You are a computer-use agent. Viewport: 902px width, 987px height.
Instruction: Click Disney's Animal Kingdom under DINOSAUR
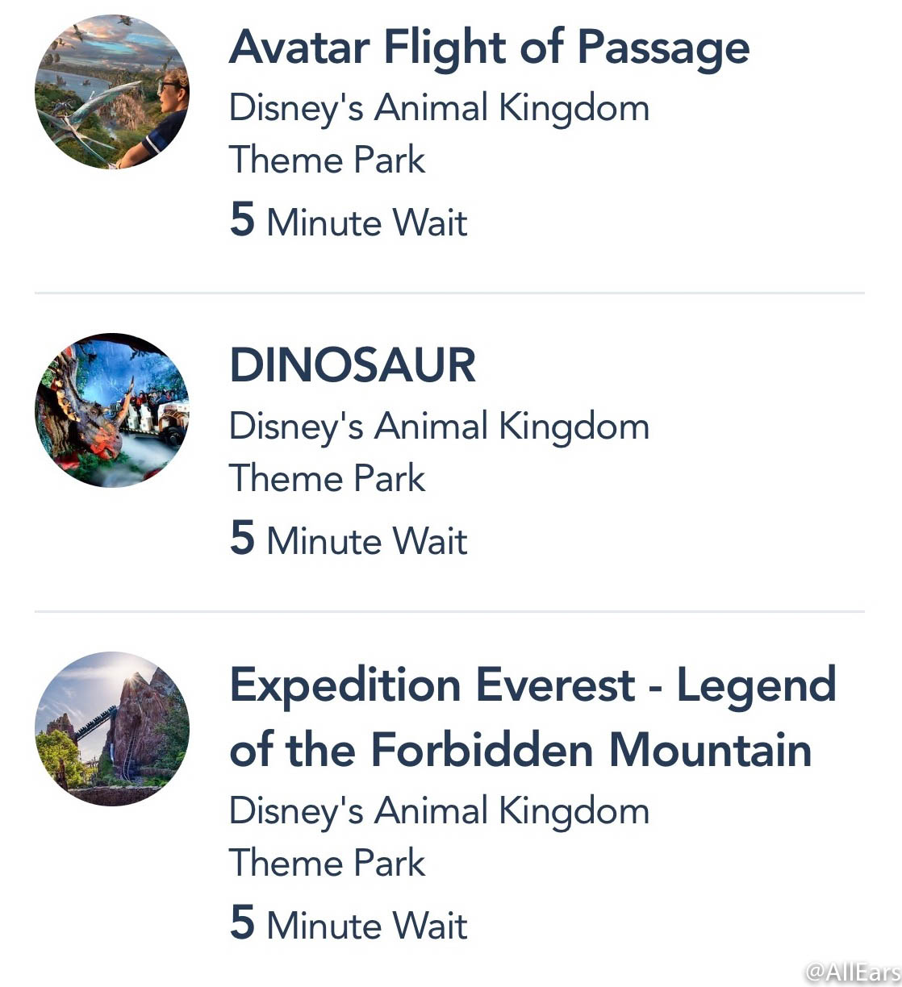(x=440, y=427)
